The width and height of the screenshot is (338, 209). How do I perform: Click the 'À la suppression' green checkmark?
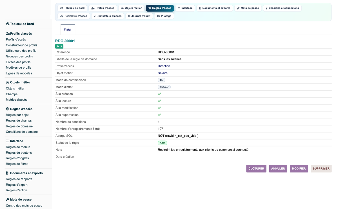point(159,115)
